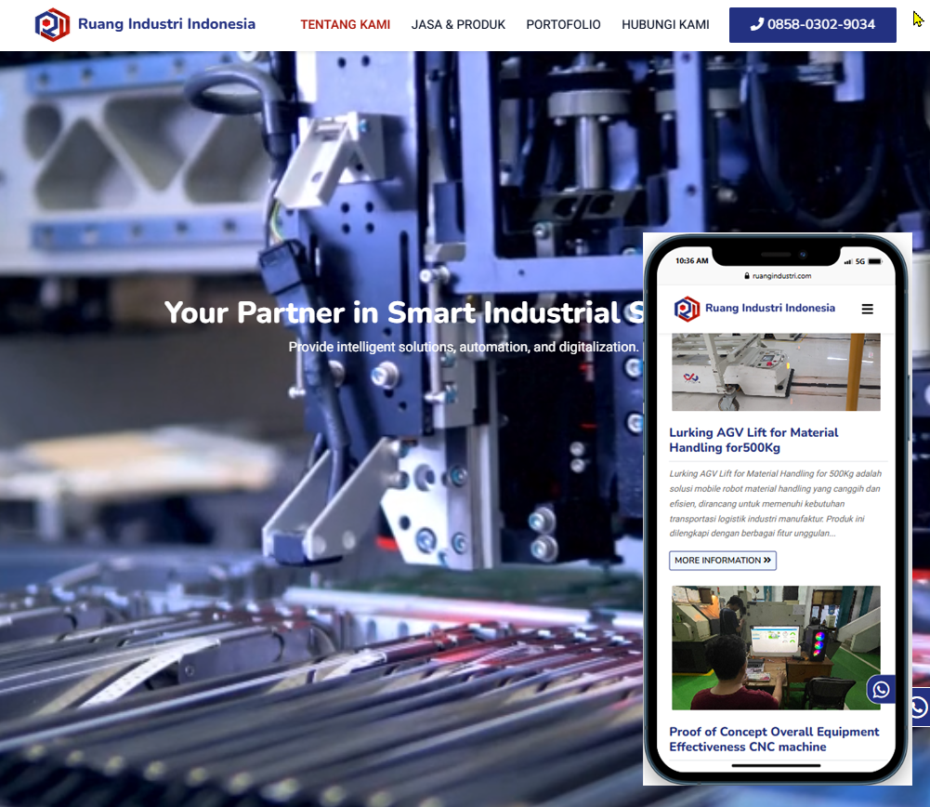Click the Ruang Industri Indonesia logo in header
This screenshot has height=807, width=930.
pyautogui.click(x=144, y=24)
